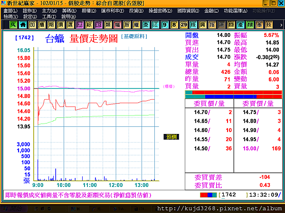285x213 pixels.
Task: Open the 國際資訊(I) menu
Action: click(188, 11)
